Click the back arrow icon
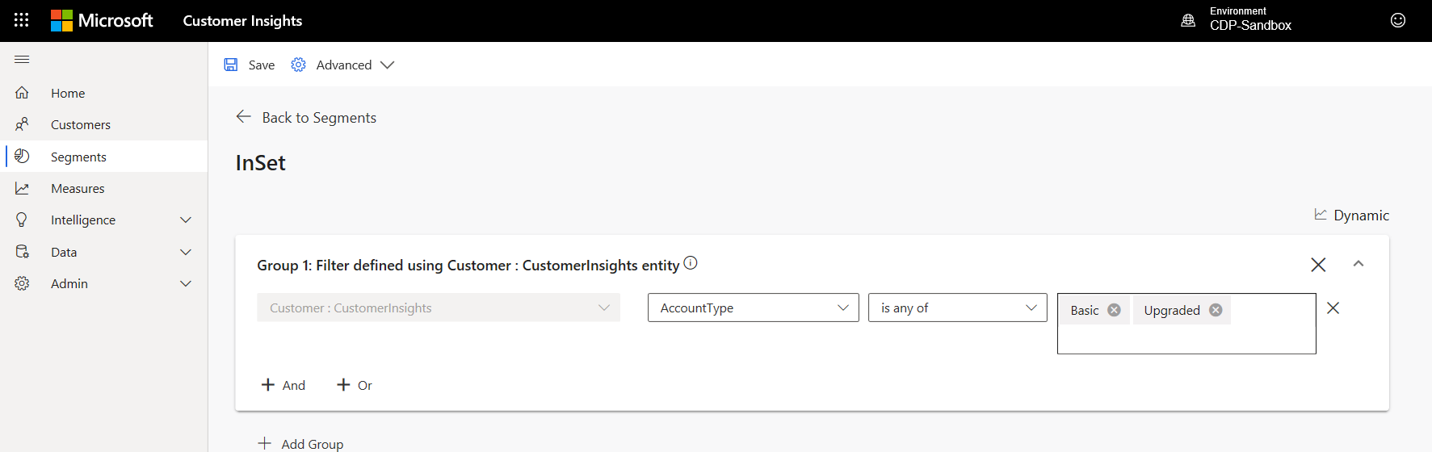Image resolution: width=1432 pixels, height=452 pixels. [243, 117]
